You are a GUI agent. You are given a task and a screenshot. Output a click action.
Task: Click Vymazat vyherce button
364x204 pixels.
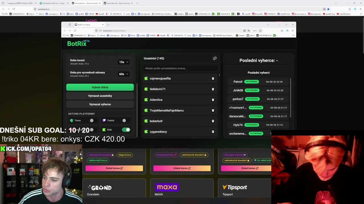point(100,104)
